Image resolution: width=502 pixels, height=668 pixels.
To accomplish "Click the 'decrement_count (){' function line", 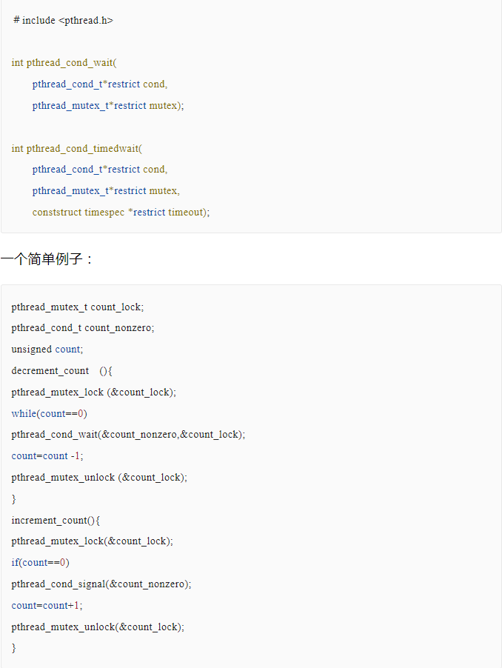I will [61, 370].
